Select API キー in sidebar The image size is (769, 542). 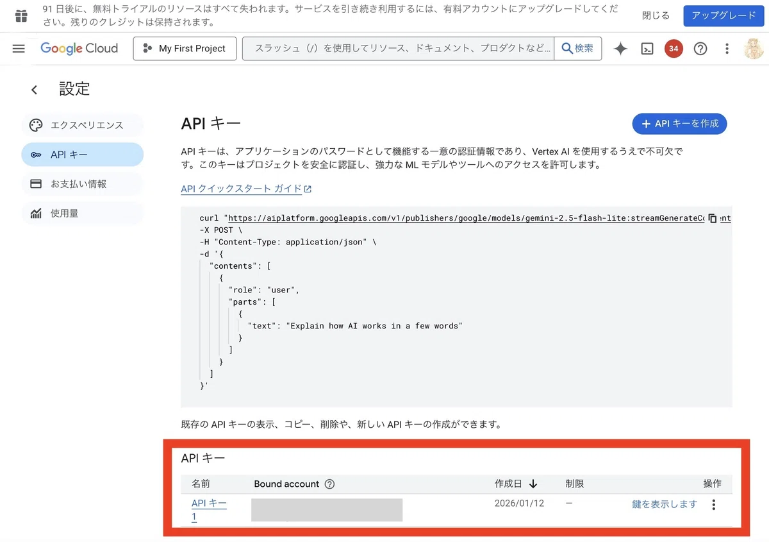point(82,155)
